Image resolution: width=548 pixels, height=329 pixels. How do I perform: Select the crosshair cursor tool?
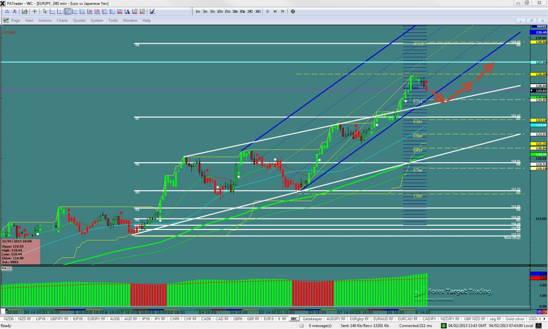(x=35, y=11)
